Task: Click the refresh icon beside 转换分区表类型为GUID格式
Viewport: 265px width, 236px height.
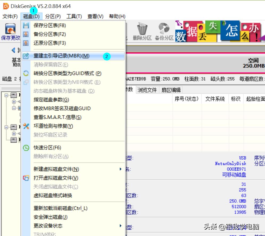Action: click(26, 73)
